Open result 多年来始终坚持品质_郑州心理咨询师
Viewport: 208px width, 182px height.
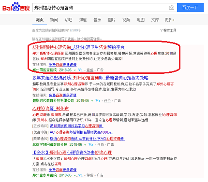tap(90, 78)
